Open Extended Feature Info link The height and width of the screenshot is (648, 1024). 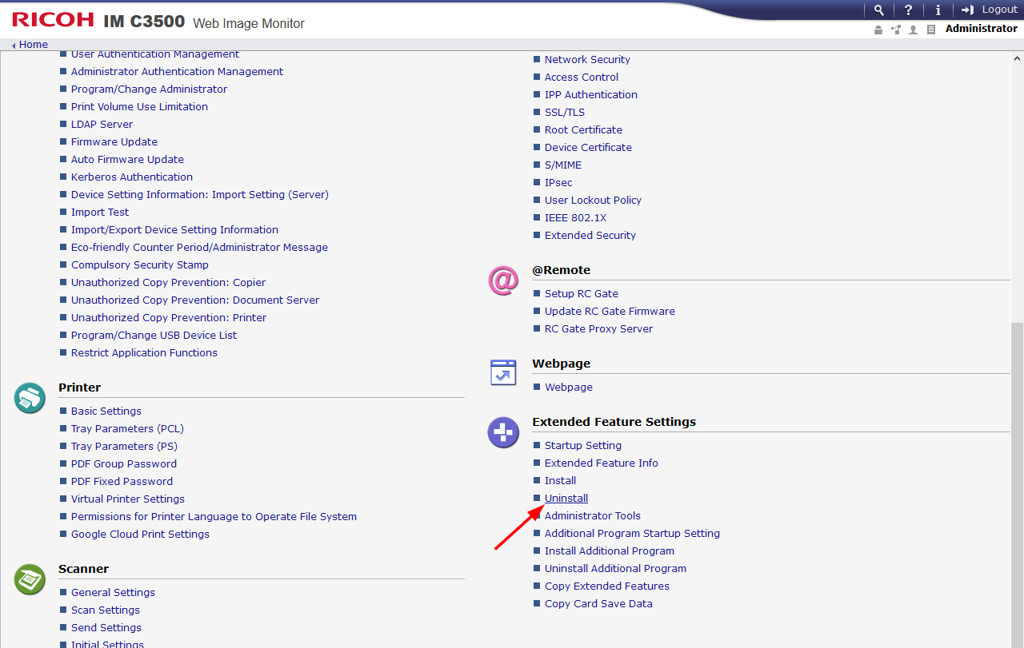click(x=602, y=463)
